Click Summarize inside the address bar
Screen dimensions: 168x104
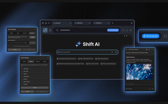coord(113,30)
